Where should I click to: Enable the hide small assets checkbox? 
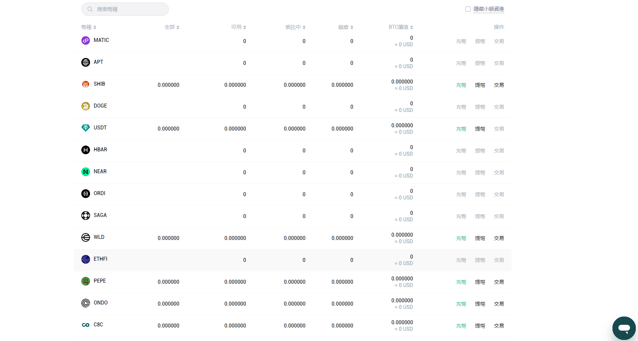(x=468, y=9)
